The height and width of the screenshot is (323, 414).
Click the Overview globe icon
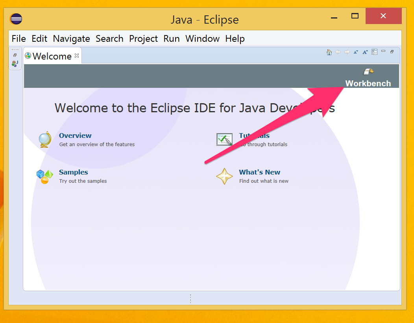pyautogui.click(x=45, y=139)
